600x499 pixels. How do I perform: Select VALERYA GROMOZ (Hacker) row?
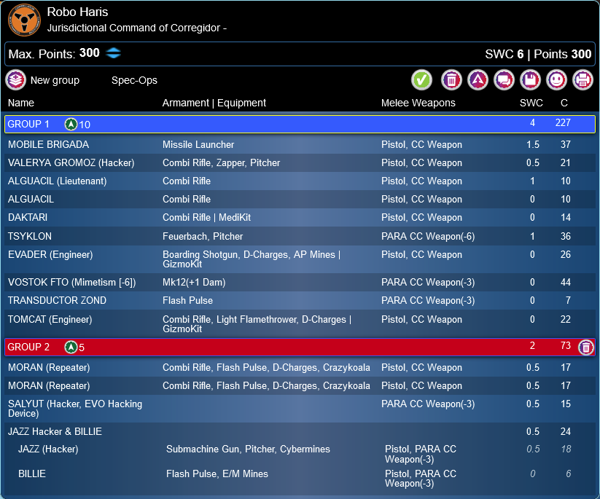[300, 163]
